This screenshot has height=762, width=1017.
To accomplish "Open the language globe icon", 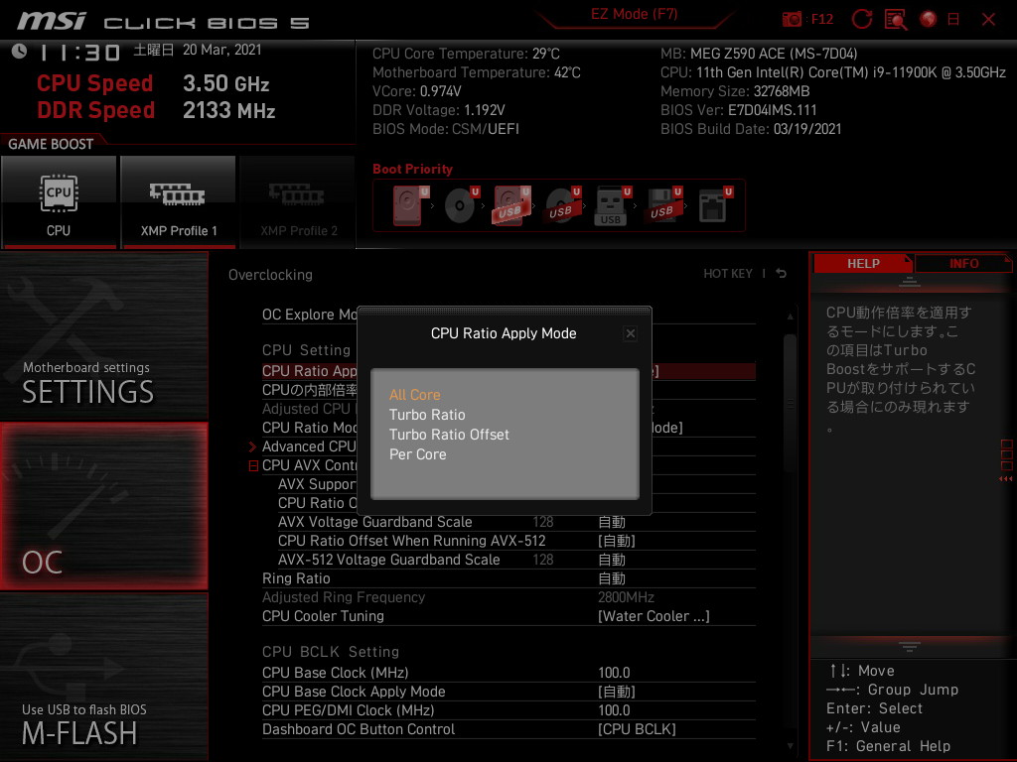I will click(x=929, y=20).
